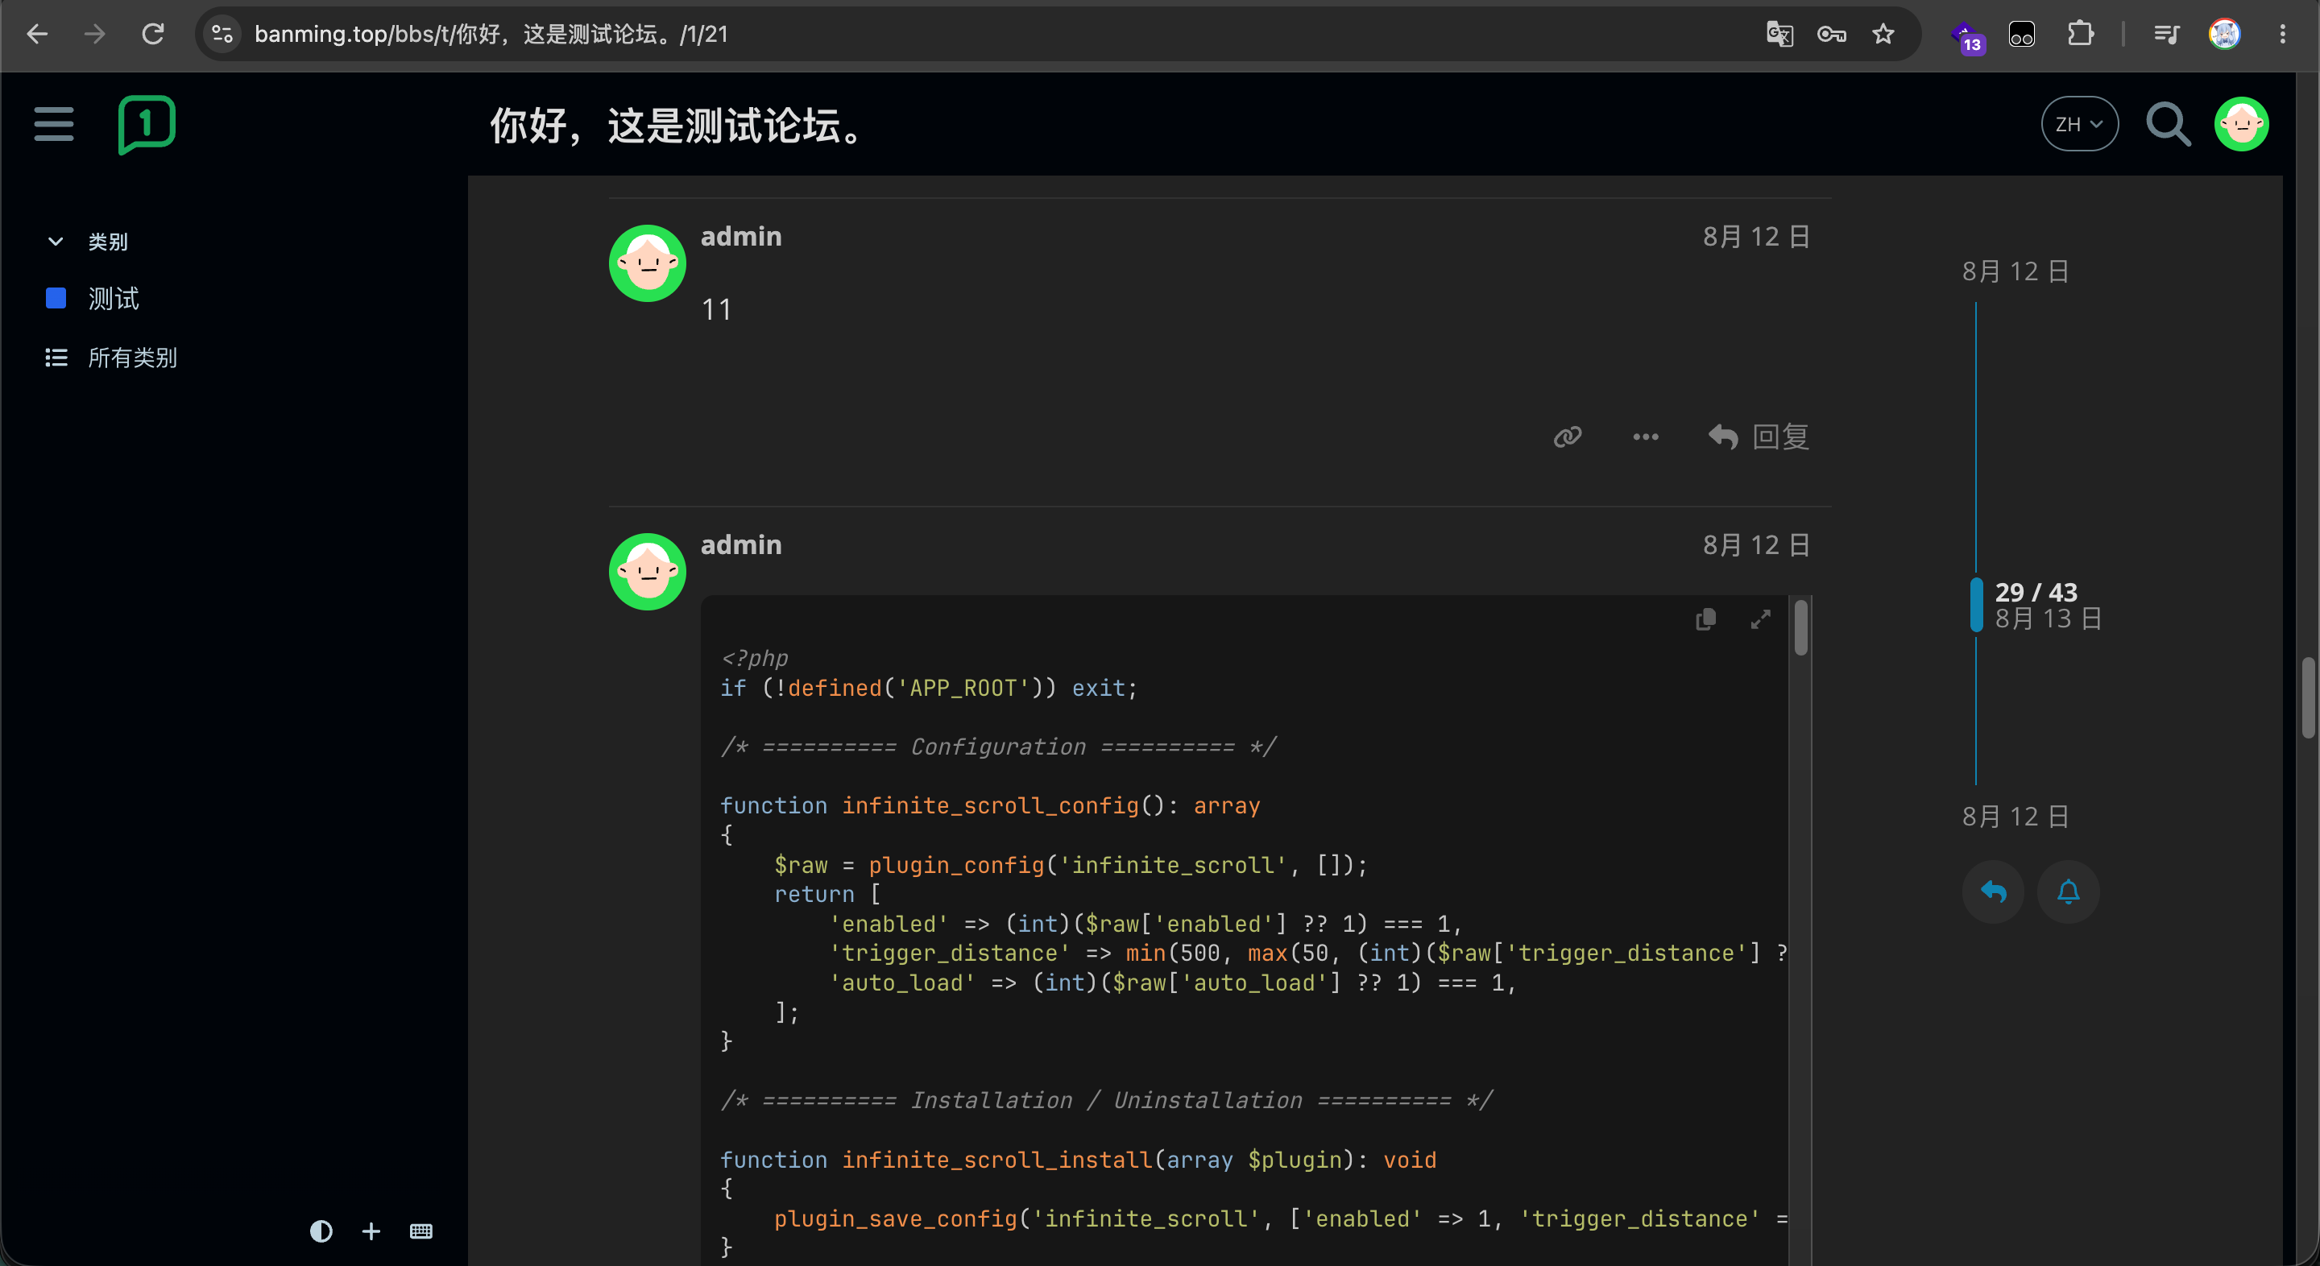Click the code block vertical scrollbar
This screenshot has height=1266, width=2320.
click(1800, 627)
